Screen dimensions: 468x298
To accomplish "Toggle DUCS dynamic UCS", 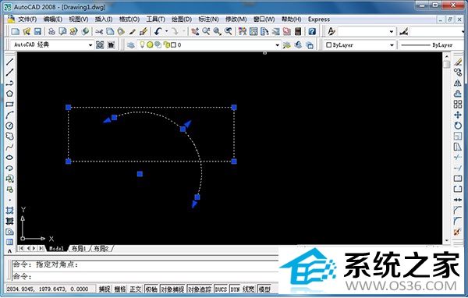I will click(x=221, y=289).
